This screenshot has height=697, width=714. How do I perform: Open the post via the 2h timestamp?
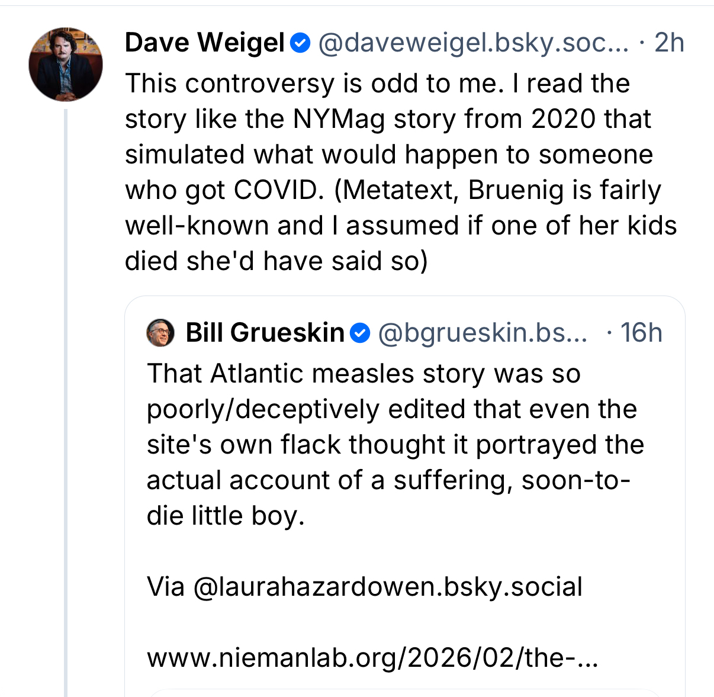(x=669, y=43)
